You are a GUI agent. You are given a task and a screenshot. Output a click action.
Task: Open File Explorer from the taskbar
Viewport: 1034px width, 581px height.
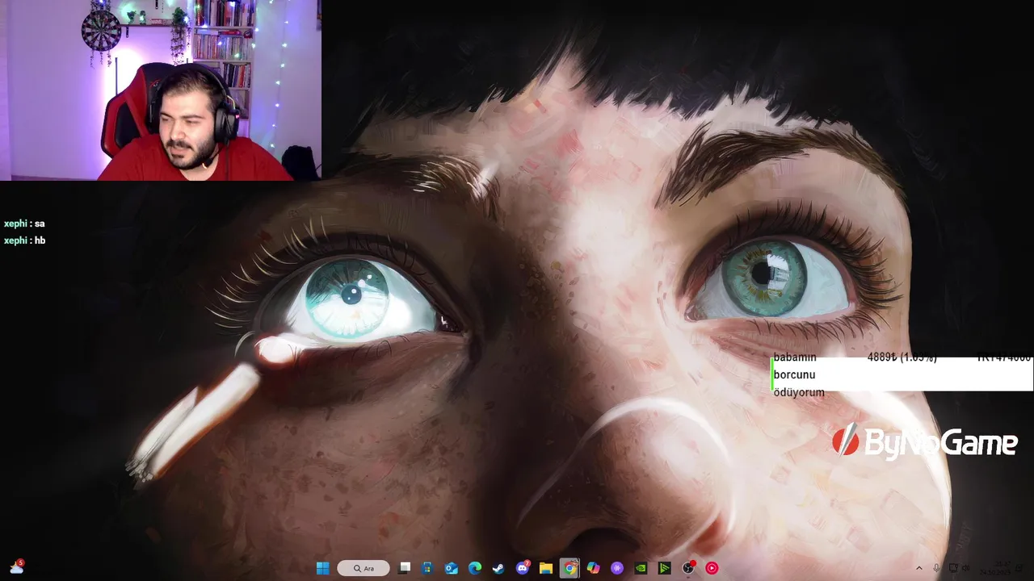(x=546, y=568)
